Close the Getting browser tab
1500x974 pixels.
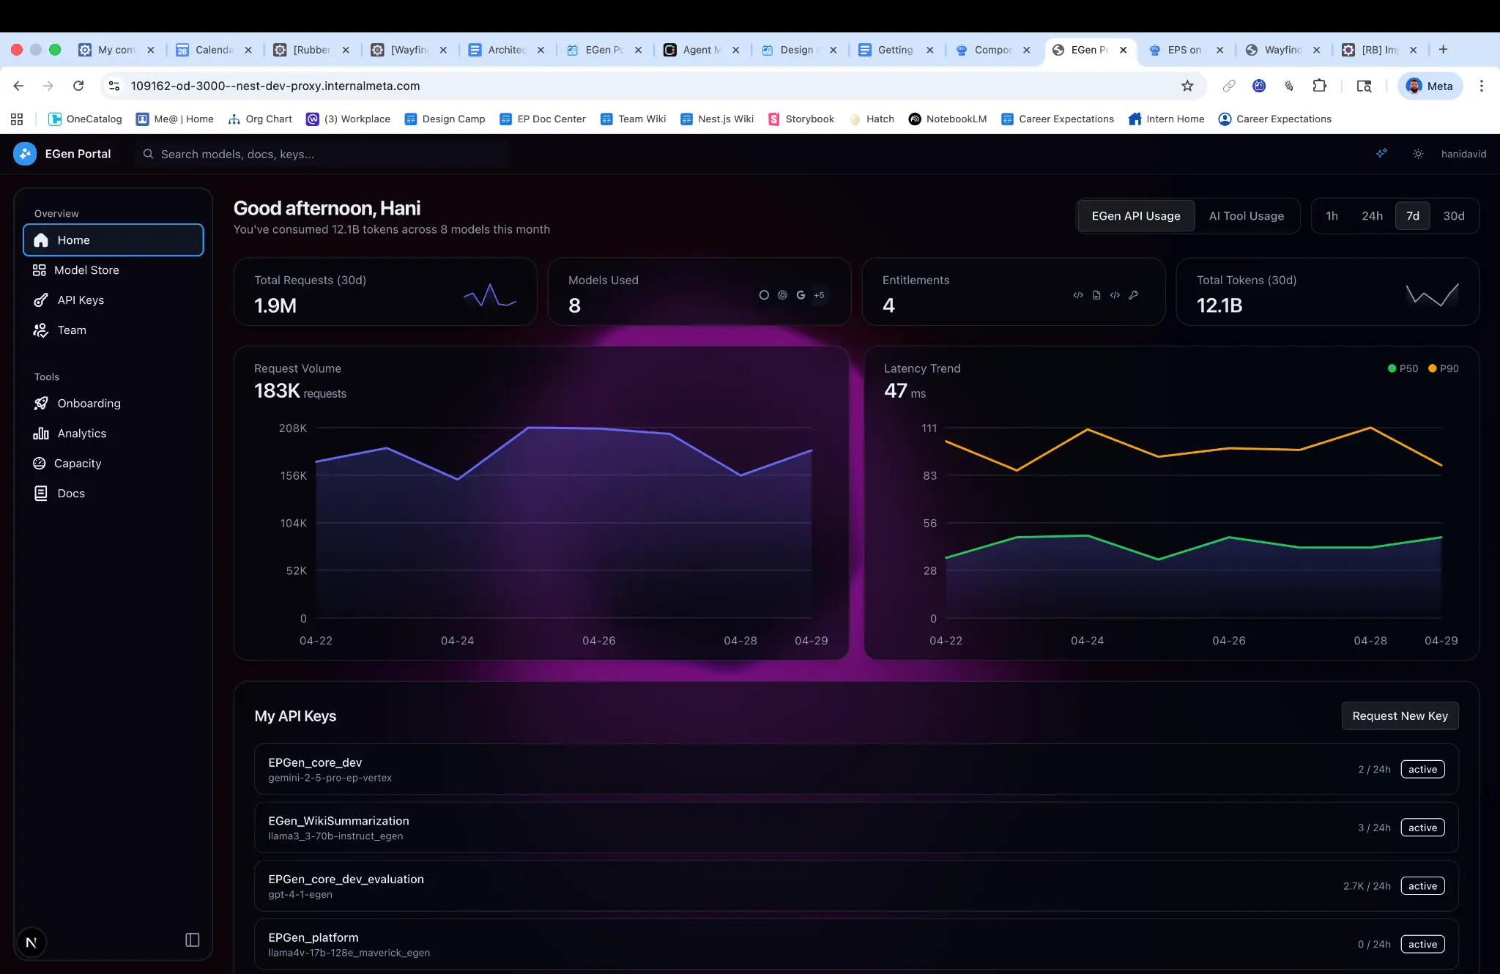pos(929,50)
